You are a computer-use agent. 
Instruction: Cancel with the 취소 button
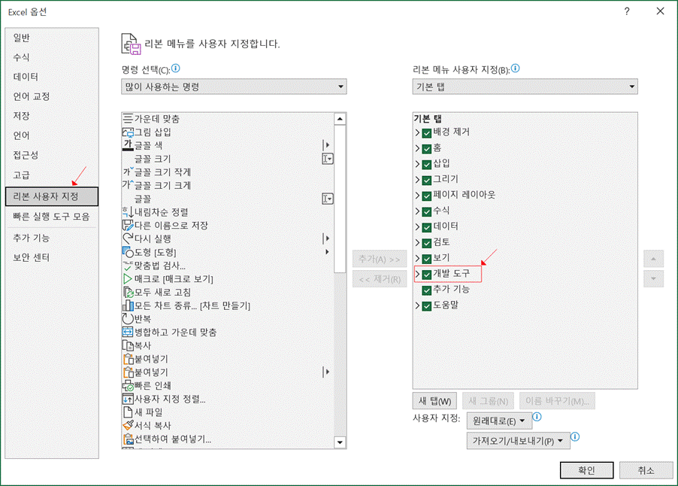coord(646,470)
